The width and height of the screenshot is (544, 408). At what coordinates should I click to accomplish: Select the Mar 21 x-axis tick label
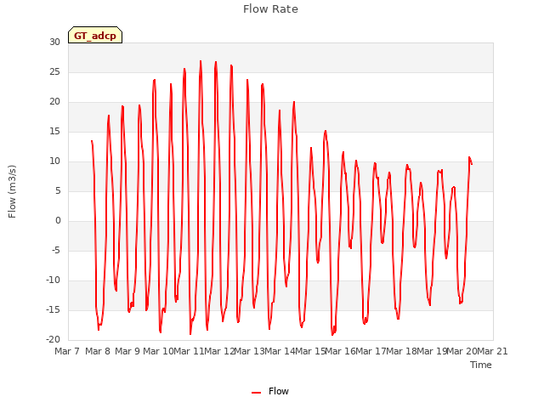[493, 351]
